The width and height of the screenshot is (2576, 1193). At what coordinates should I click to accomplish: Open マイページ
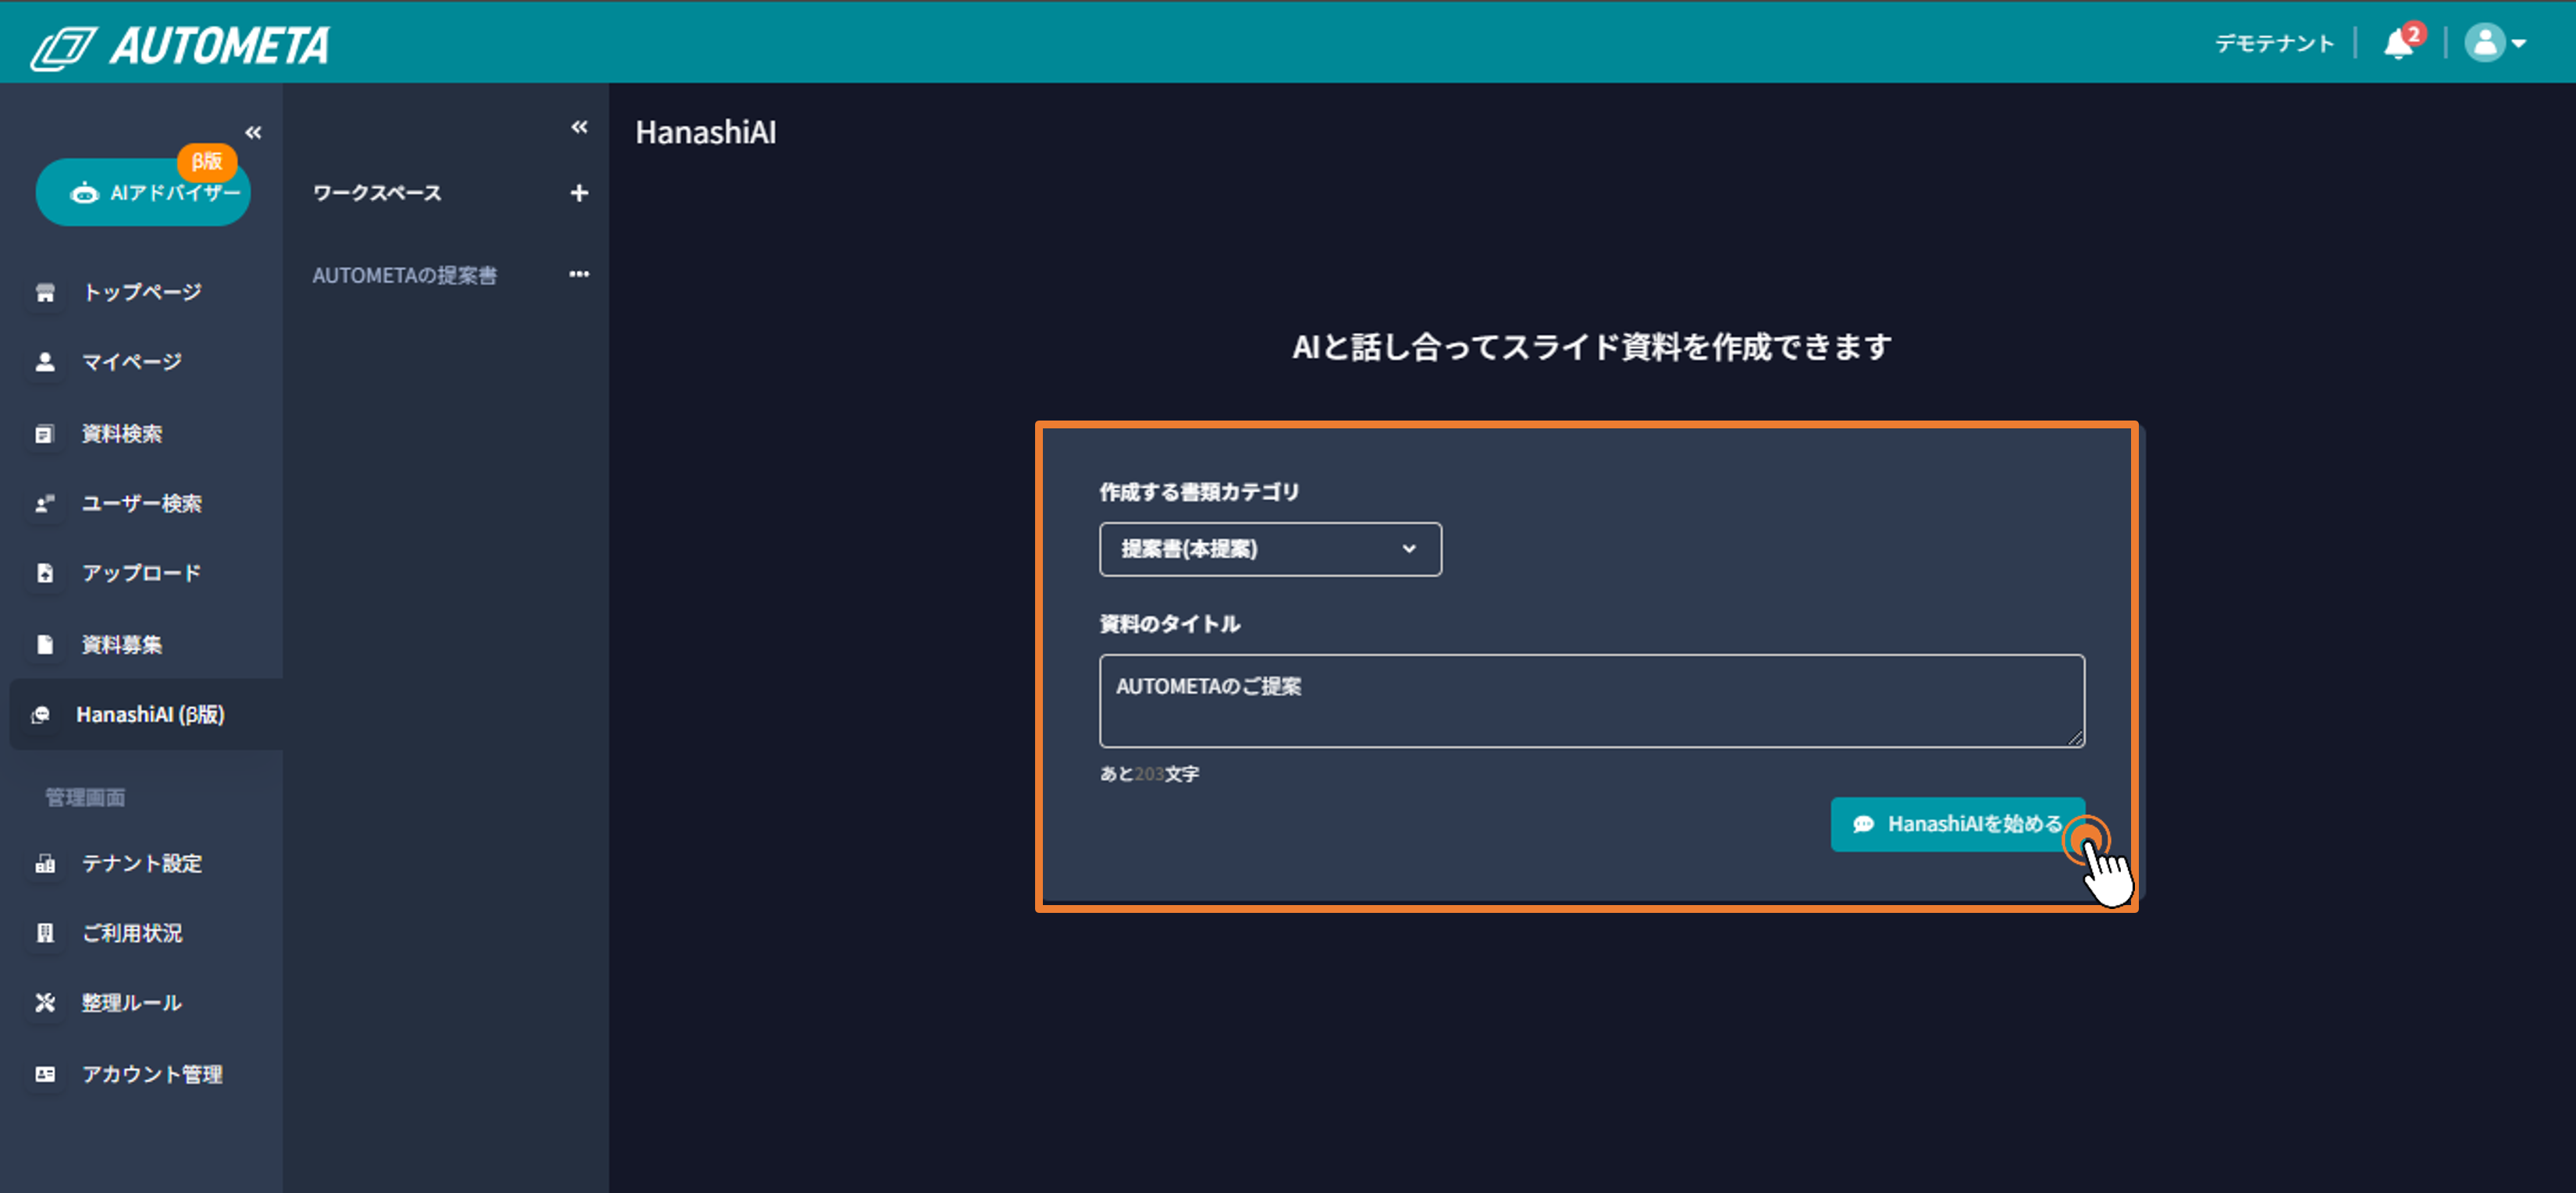point(131,362)
